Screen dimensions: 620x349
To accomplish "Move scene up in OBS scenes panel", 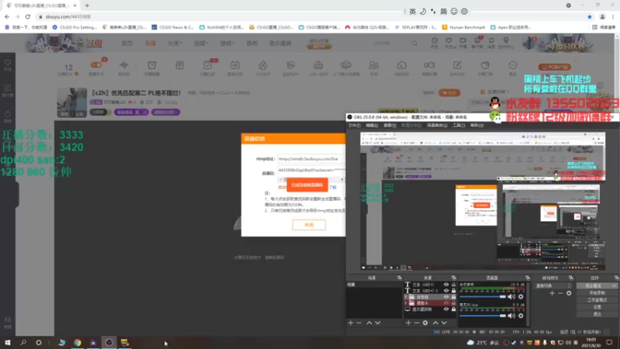I will pos(369,323).
